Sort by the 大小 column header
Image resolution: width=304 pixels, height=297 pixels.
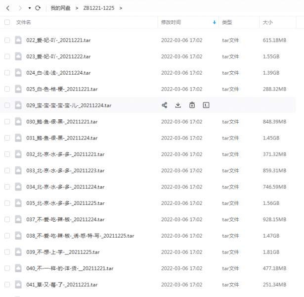pos(267,22)
